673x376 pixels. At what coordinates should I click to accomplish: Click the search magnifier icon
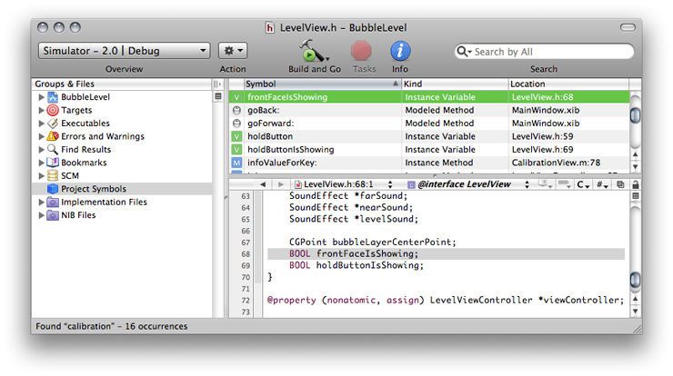point(464,52)
